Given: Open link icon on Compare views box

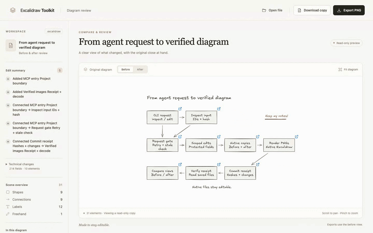Looking at the screenshot, I should tap(180, 164).
